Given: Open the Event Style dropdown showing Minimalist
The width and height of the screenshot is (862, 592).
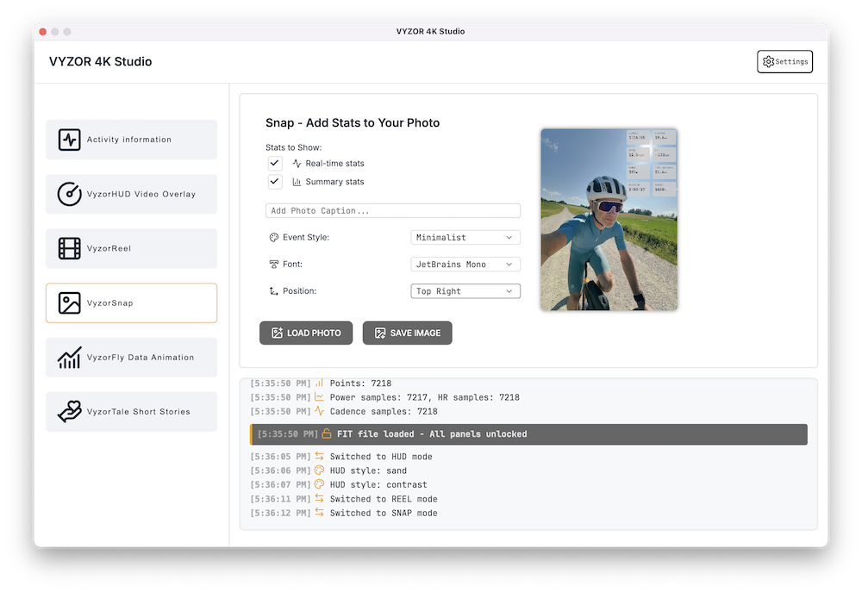Looking at the screenshot, I should [x=465, y=237].
